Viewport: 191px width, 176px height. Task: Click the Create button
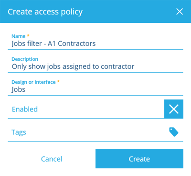coord(139,159)
